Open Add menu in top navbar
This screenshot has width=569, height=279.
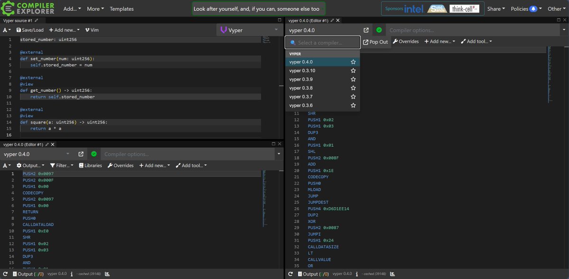[x=72, y=9]
